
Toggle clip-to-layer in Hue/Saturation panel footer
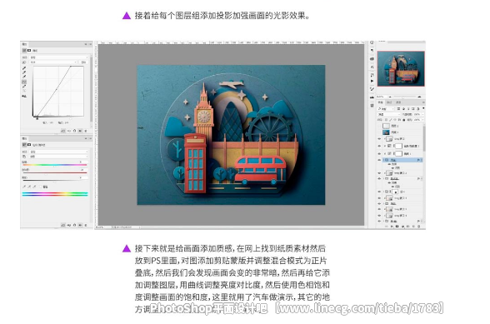[x=63, y=225]
